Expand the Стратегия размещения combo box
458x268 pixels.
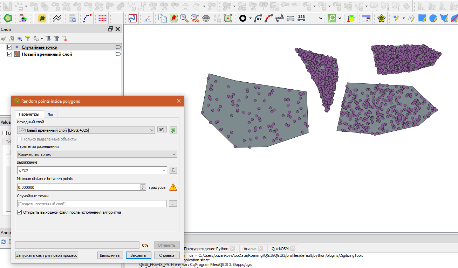coord(174,154)
